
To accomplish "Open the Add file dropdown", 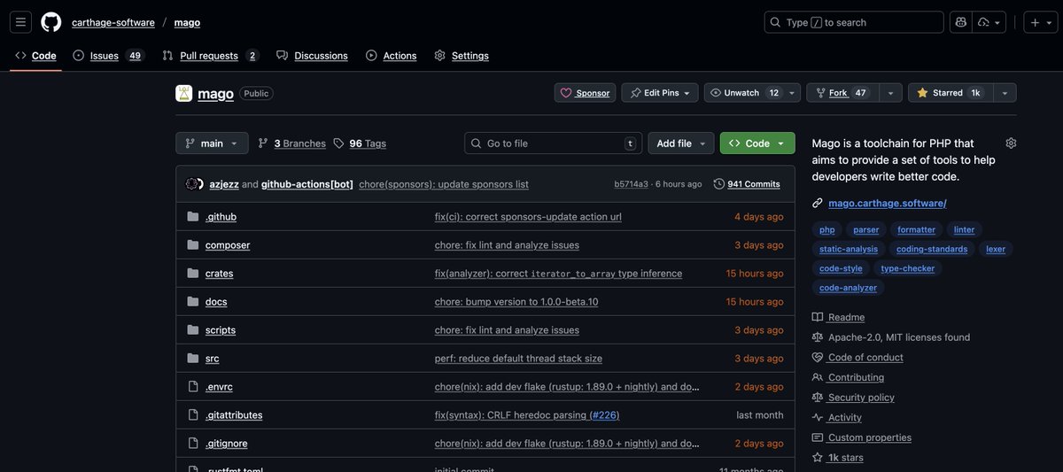I will coord(681,143).
